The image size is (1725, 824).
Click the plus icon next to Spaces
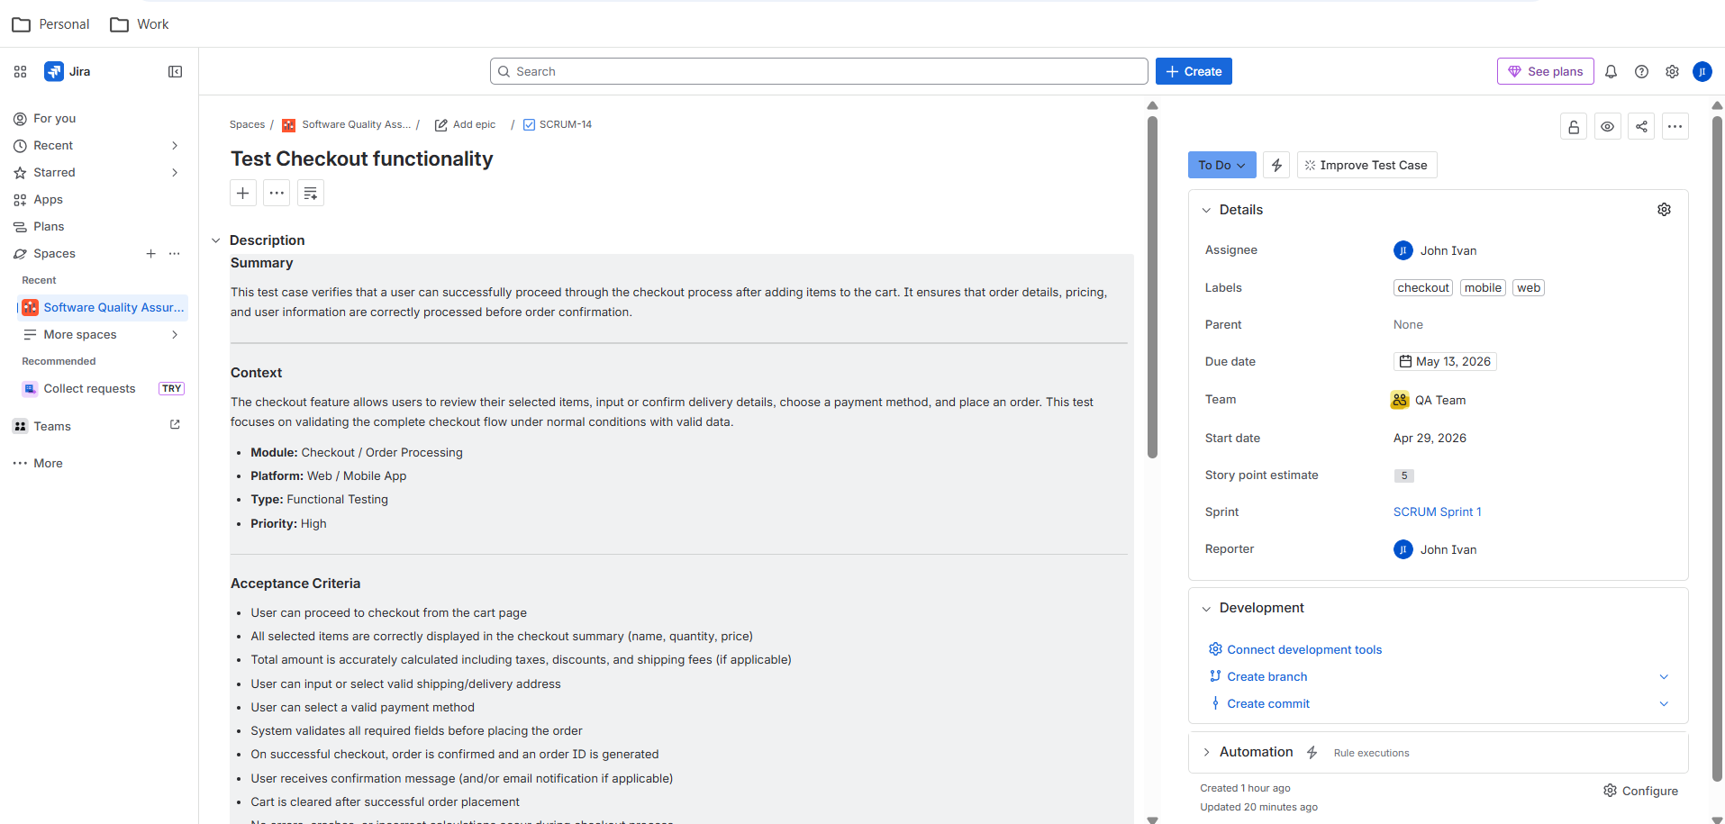151,254
